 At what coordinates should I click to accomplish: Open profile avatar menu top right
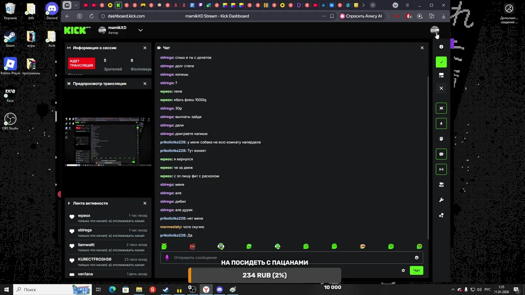pyautogui.click(x=435, y=30)
